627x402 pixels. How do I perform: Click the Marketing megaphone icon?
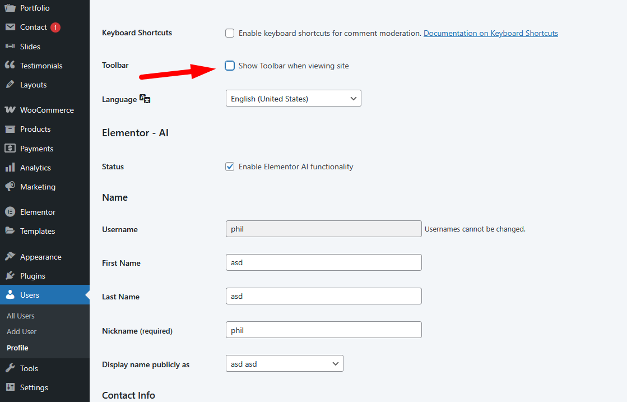click(x=10, y=186)
